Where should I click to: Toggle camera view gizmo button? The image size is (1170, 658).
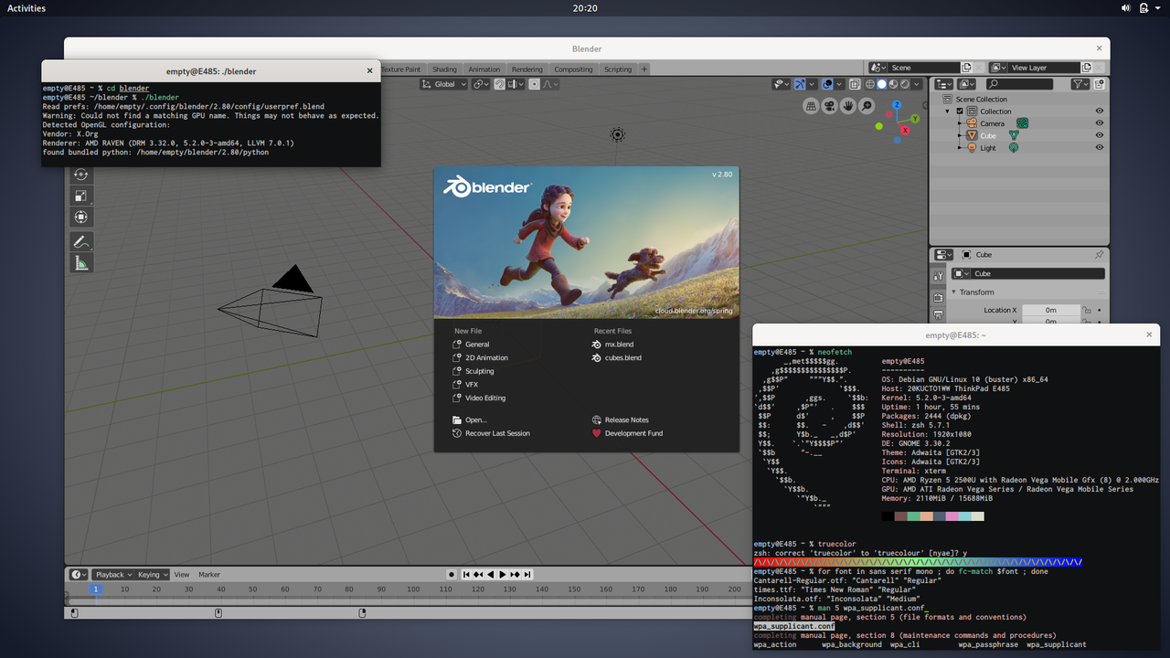click(829, 106)
